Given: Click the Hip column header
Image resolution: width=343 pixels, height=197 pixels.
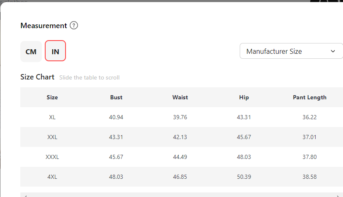Looking at the screenshot, I should point(244,98).
